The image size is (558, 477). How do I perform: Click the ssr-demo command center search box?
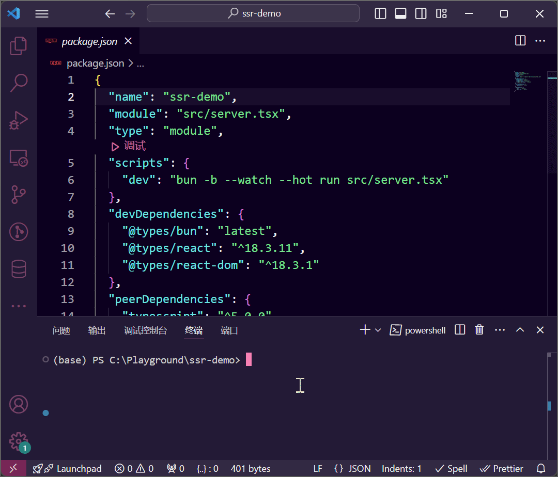coord(253,13)
